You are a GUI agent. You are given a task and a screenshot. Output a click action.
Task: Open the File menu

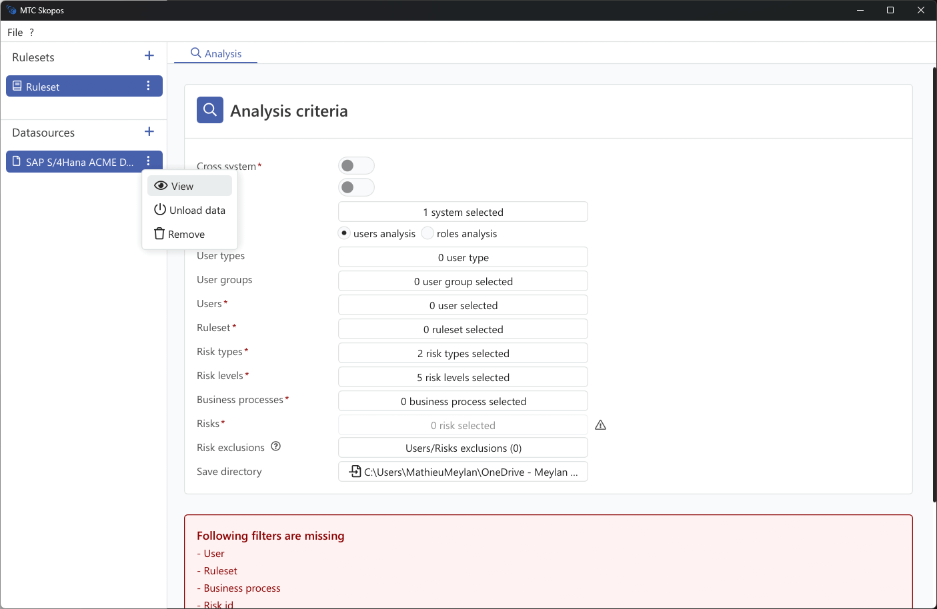pyautogui.click(x=15, y=31)
